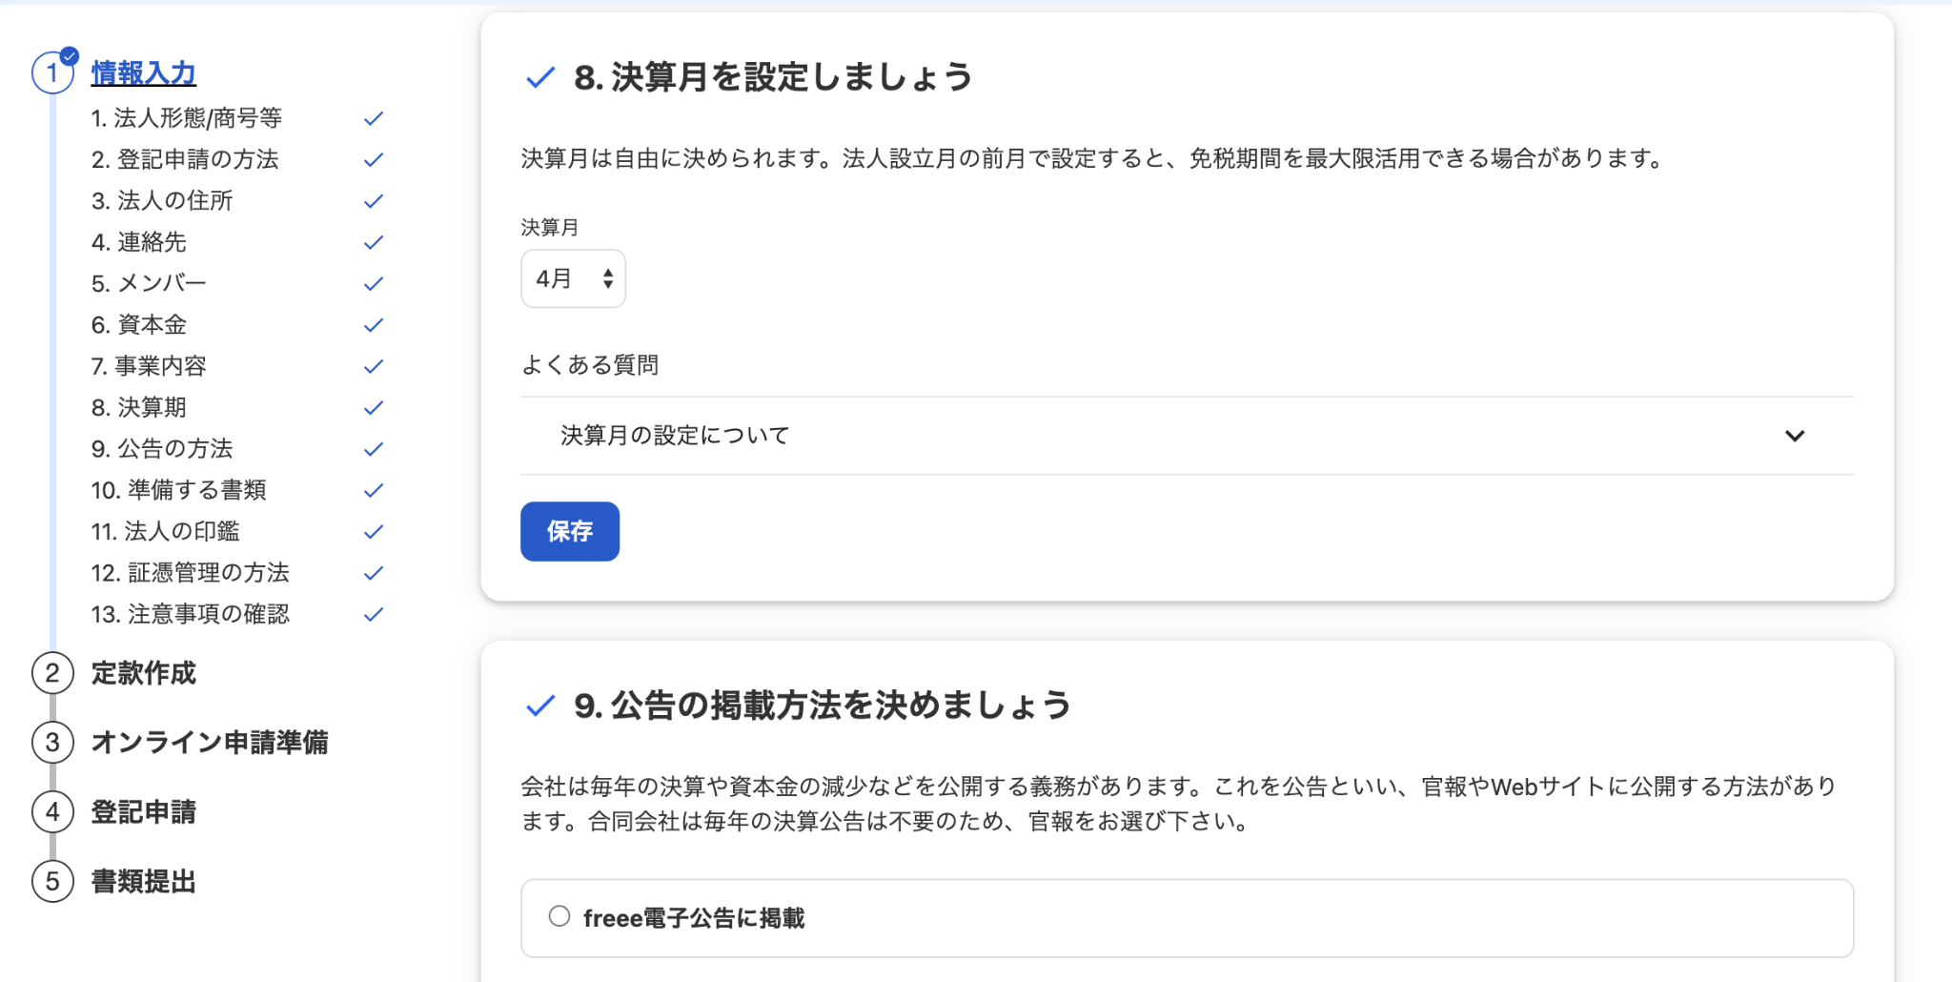Select step 書類提出 in the stepper

pos(144,882)
